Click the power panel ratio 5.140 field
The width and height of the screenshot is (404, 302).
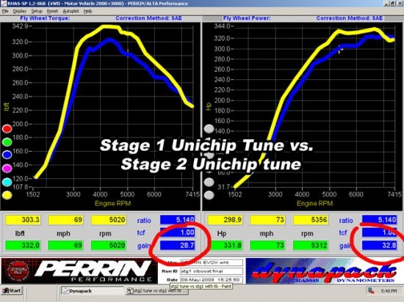380,220
